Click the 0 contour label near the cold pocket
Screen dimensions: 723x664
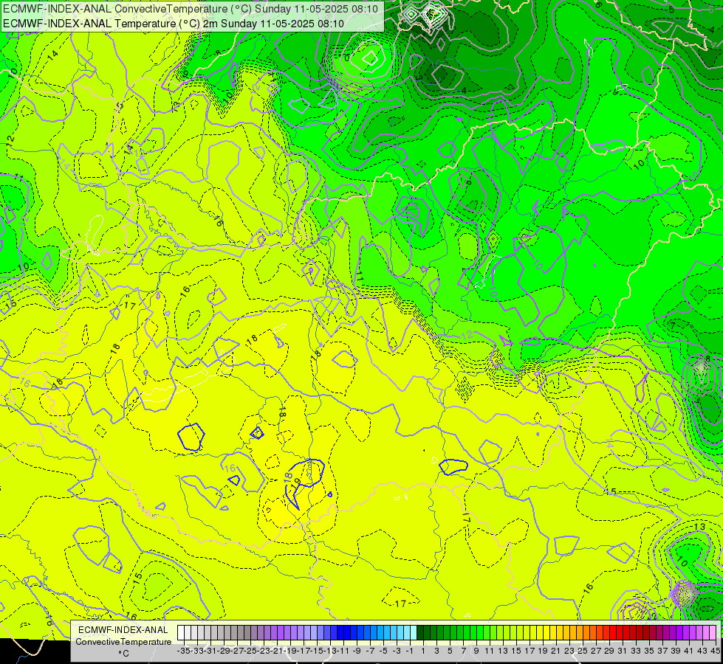click(x=347, y=58)
